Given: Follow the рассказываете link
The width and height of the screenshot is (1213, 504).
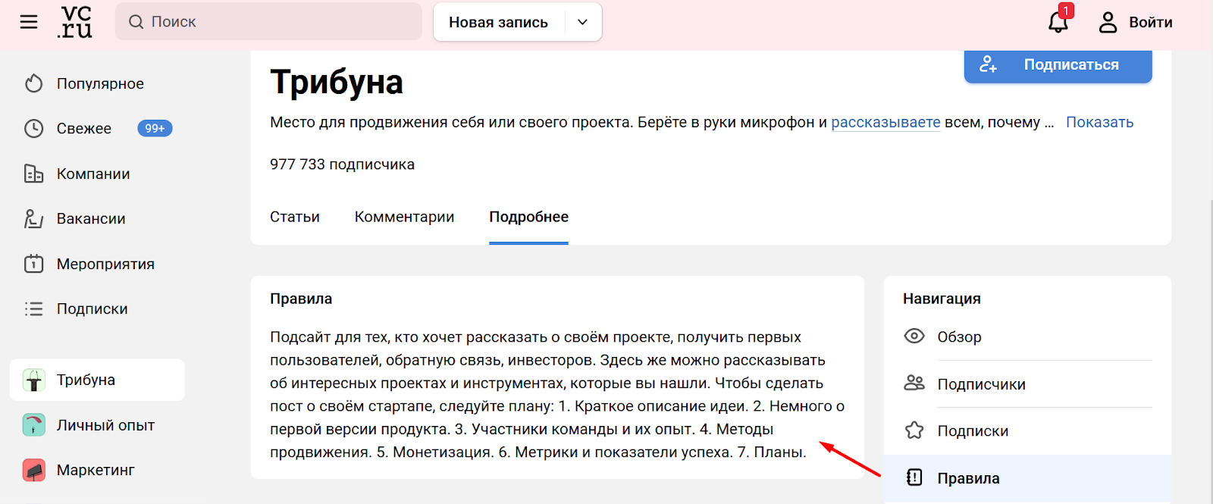Looking at the screenshot, I should (x=885, y=122).
